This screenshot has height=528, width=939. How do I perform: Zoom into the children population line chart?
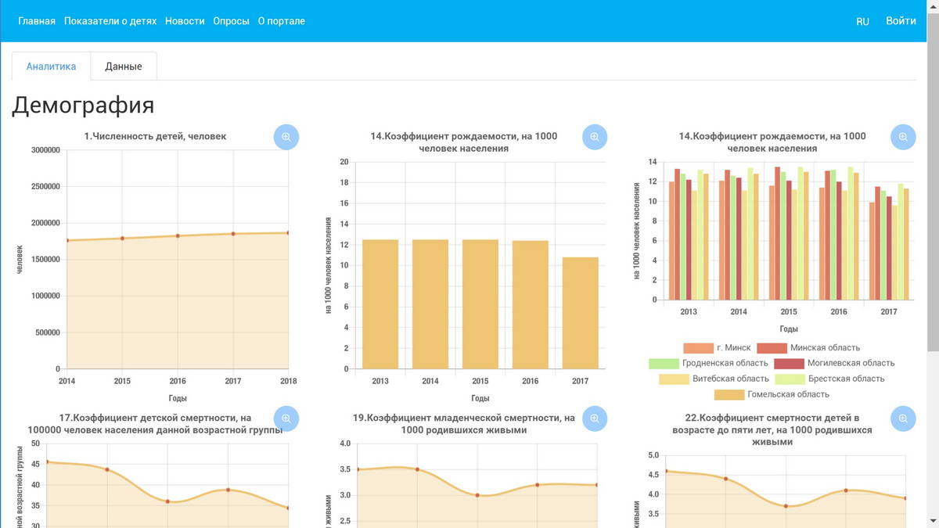click(286, 137)
